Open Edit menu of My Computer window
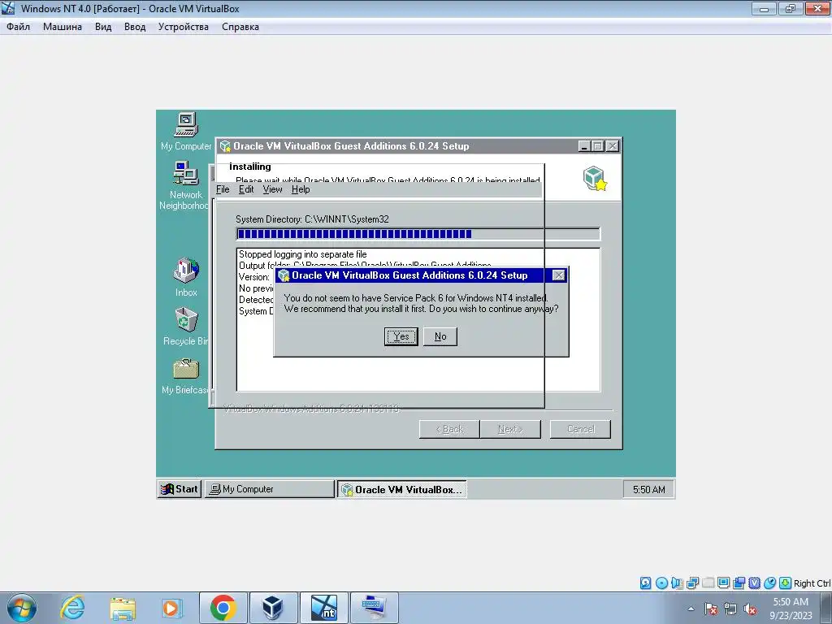 click(x=246, y=189)
